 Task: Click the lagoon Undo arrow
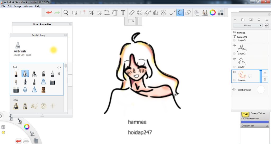[x=19, y=141]
